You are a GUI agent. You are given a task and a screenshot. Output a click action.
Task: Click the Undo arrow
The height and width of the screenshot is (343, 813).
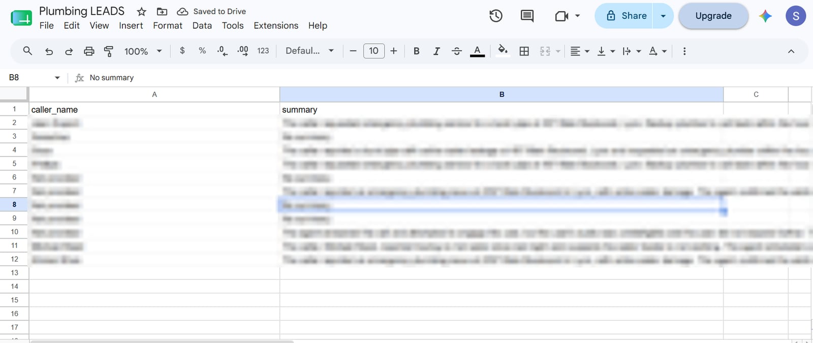(49, 51)
